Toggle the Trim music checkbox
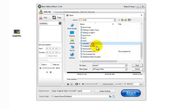The width and height of the screenshot is (194, 109). (x=40, y=60)
